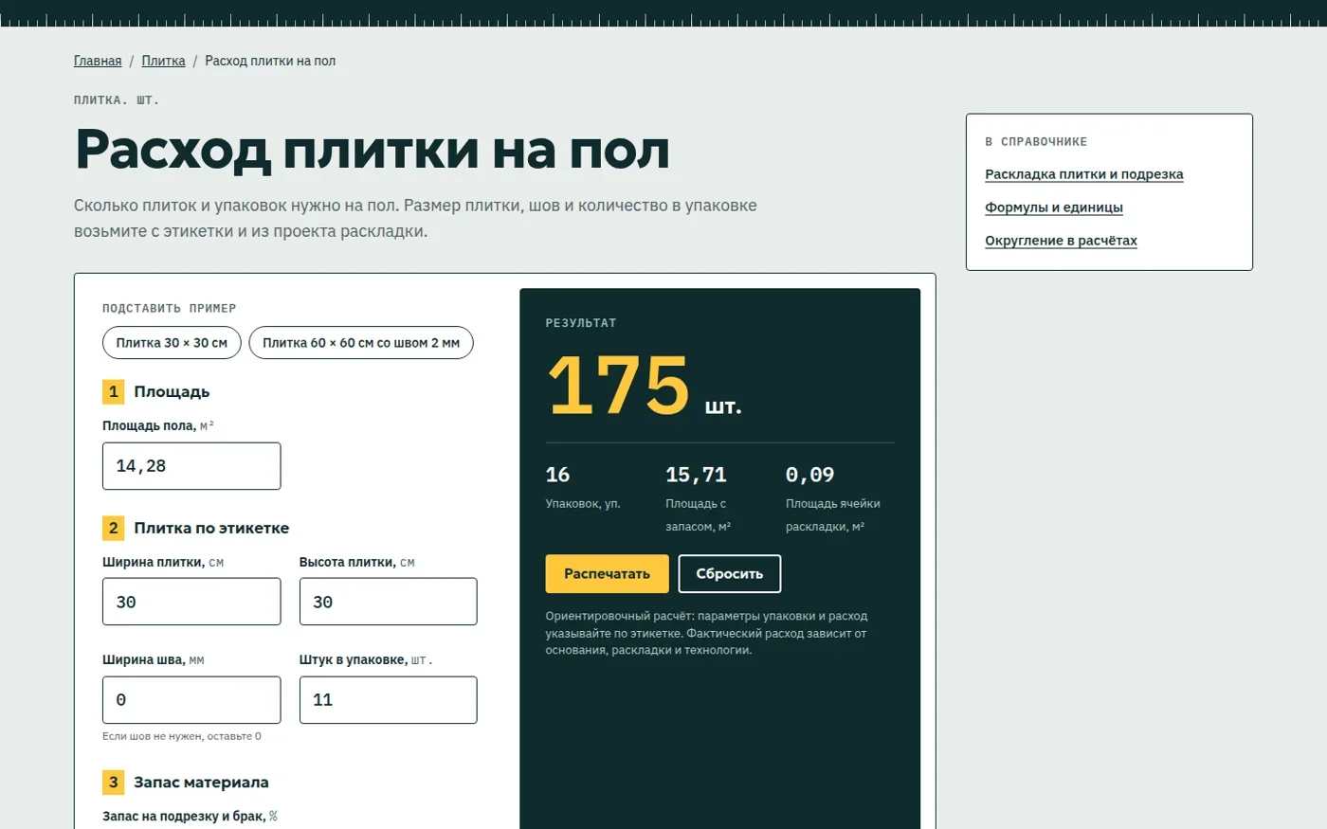The image size is (1327, 829).
Task: Open the Формулы и единицы link
Action: (x=1054, y=207)
